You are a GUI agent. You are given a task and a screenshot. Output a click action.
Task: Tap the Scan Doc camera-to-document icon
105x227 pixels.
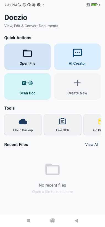click(27, 83)
